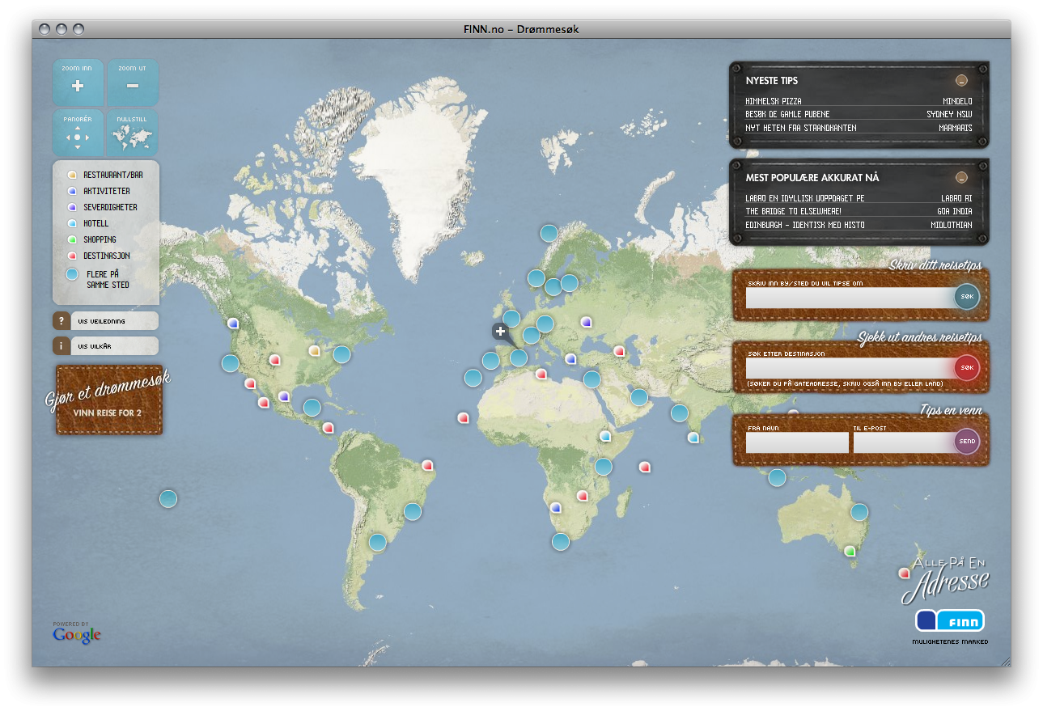The height and width of the screenshot is (711, 1043).
Task: Click the Zoom inn plus button
Action: click(x=78, y=83)
